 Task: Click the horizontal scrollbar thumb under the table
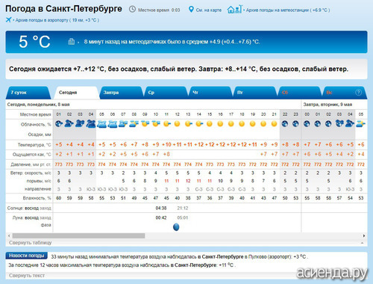pyautogui.click(x=78, y=235)
